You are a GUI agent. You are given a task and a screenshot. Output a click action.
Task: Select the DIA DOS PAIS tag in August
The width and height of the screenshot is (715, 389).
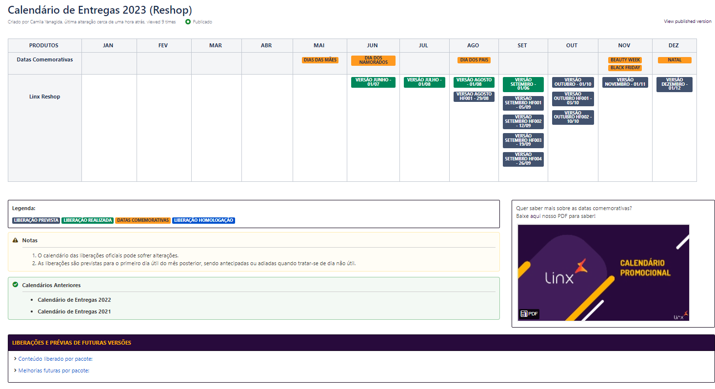pos(474,60)
